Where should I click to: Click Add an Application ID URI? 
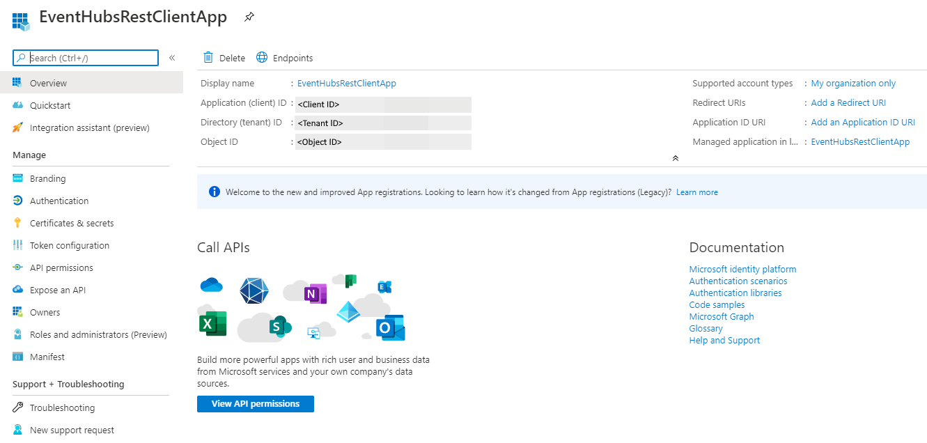(863, 122)
